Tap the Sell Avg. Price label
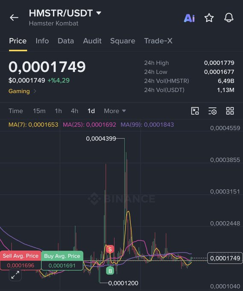This screenshot has height=291, width=243. (20, 256)
